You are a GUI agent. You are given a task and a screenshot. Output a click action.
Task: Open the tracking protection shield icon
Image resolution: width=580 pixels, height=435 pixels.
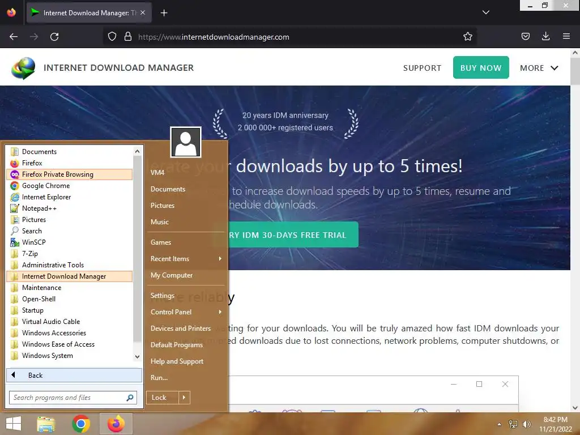(112, 37)
